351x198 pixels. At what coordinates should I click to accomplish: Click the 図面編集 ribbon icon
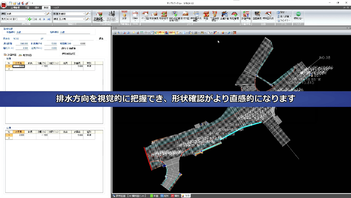(x=257, y=15)
